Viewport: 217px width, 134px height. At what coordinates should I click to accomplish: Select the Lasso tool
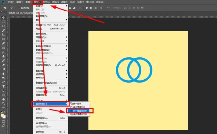[3, 26]
